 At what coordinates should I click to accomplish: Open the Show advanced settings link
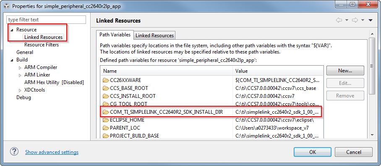52,152
